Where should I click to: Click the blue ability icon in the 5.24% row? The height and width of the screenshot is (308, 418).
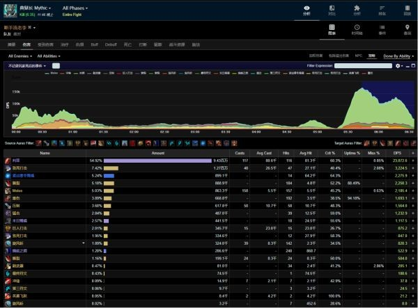(8, 175)
